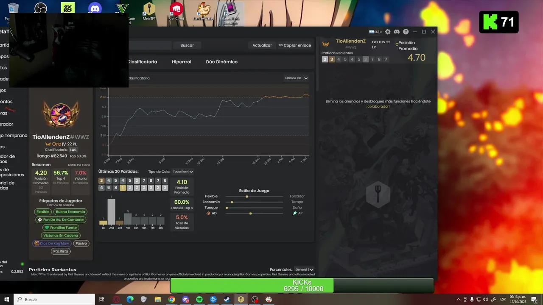Click the colaborador link
Viewport: 543px width, 305px height.
tap(378, 106)
